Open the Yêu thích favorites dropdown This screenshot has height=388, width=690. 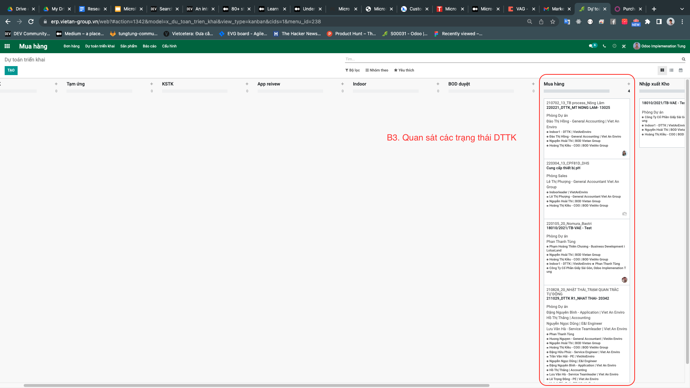(404, 70)
